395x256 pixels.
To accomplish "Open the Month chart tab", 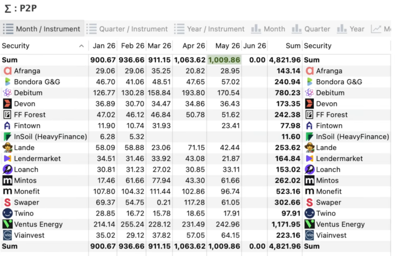I will tap(268, 29).
